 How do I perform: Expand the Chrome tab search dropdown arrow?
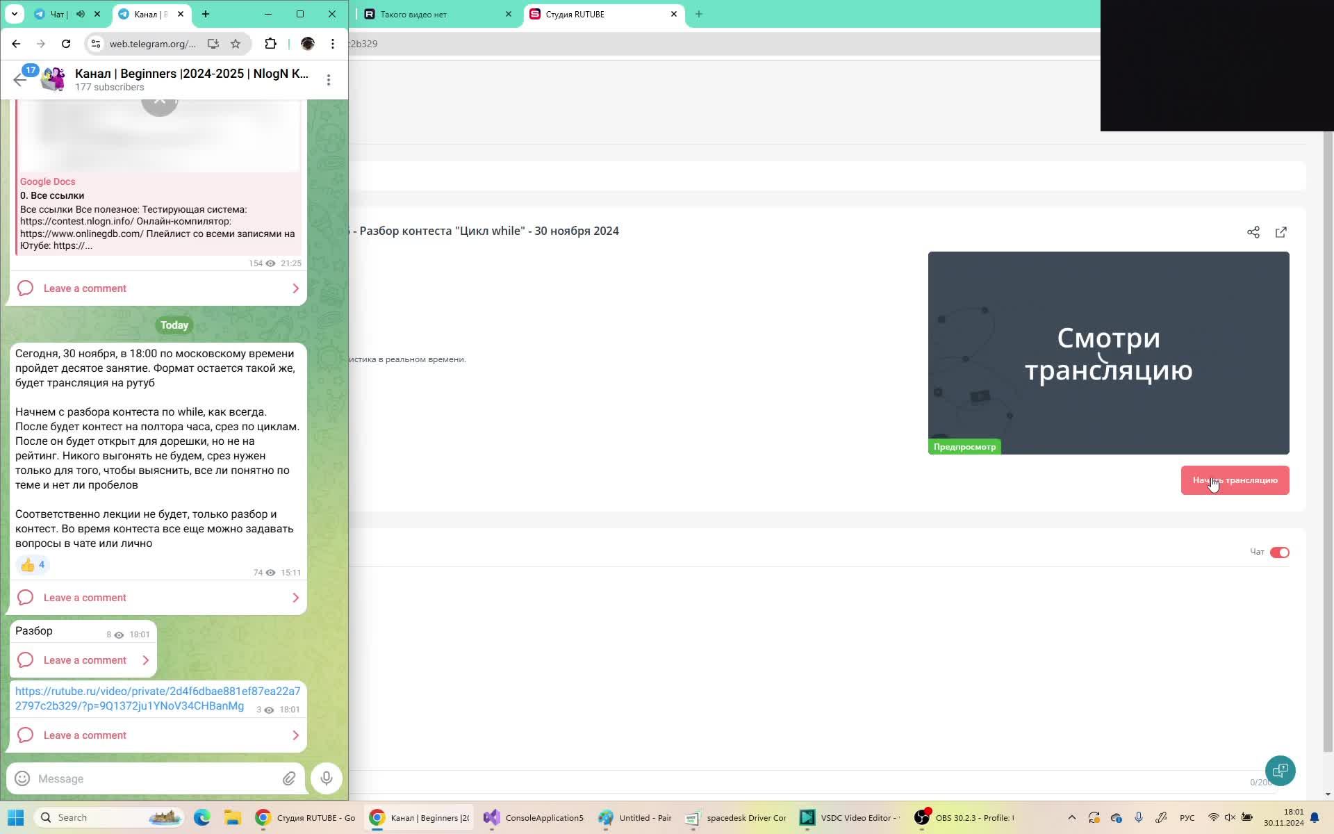pyautogui.click(x=14, y=14)
